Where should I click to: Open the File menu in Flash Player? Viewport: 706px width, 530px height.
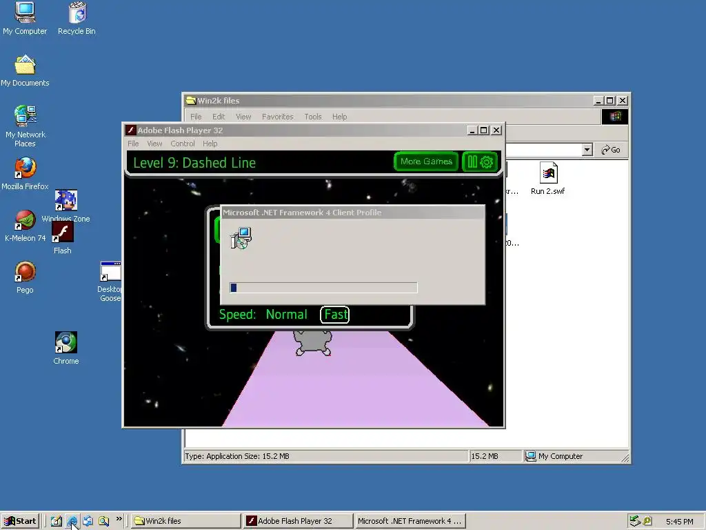point(133,144)
